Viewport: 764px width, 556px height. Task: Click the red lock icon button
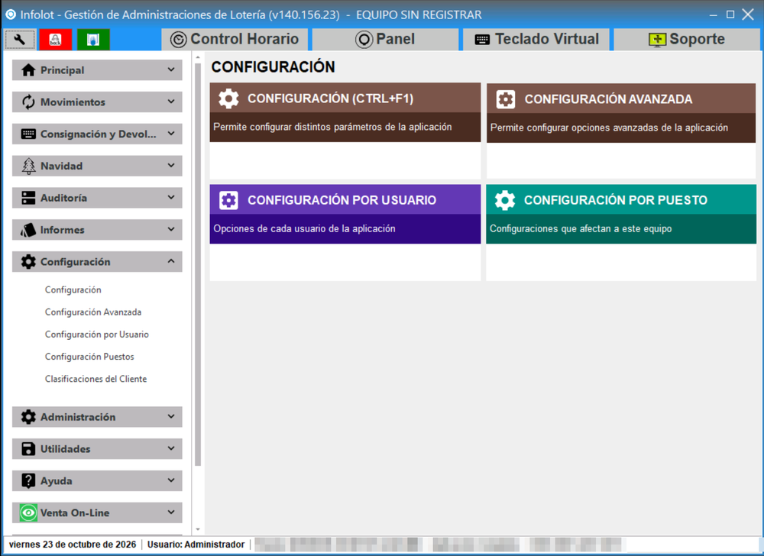(56, 40)
